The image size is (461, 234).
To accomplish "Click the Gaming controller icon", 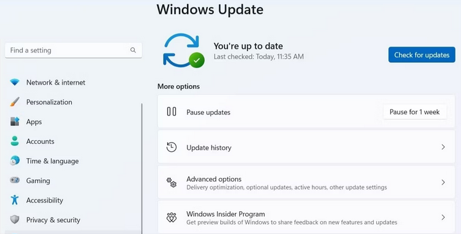I will 15,180.
